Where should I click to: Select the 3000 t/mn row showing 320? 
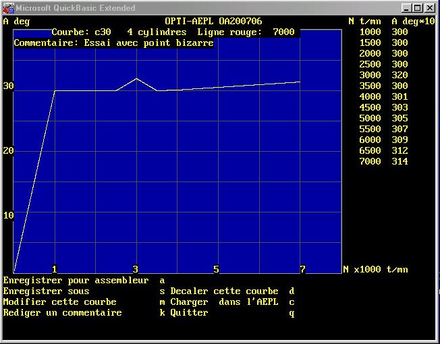[x=383, y=75]
